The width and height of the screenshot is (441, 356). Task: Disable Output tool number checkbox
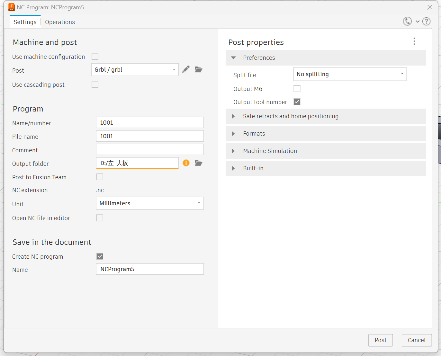tap(297, 102)
